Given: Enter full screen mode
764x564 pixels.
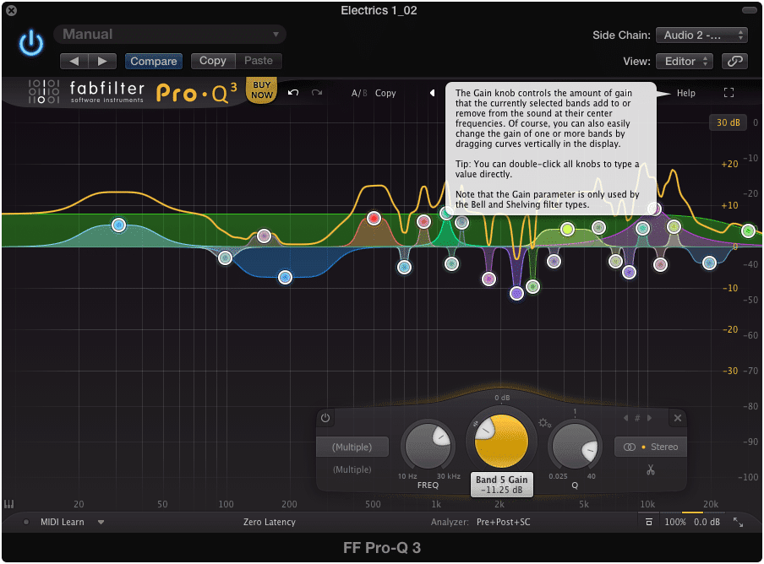Looking at the screenshot, I should [x=729, y=93].
